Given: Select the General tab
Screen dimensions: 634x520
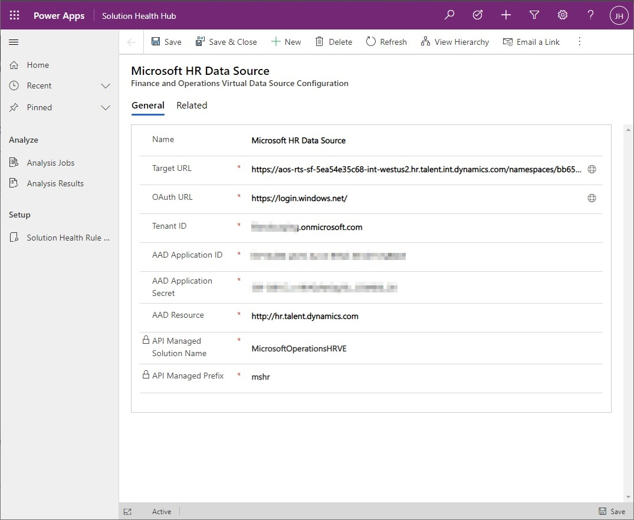Looking at the screenshot, I should point(147,106).
